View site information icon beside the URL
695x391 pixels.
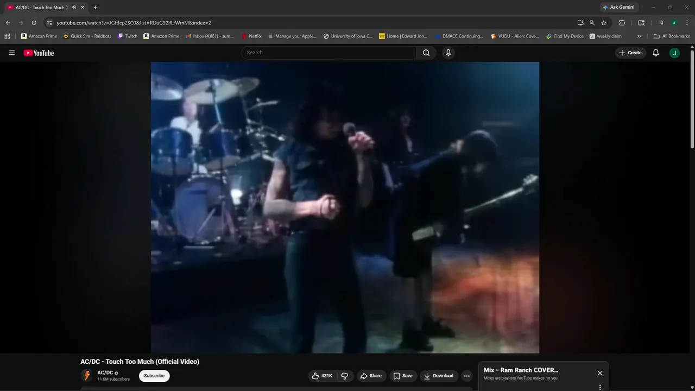click(x=49, y=23)
